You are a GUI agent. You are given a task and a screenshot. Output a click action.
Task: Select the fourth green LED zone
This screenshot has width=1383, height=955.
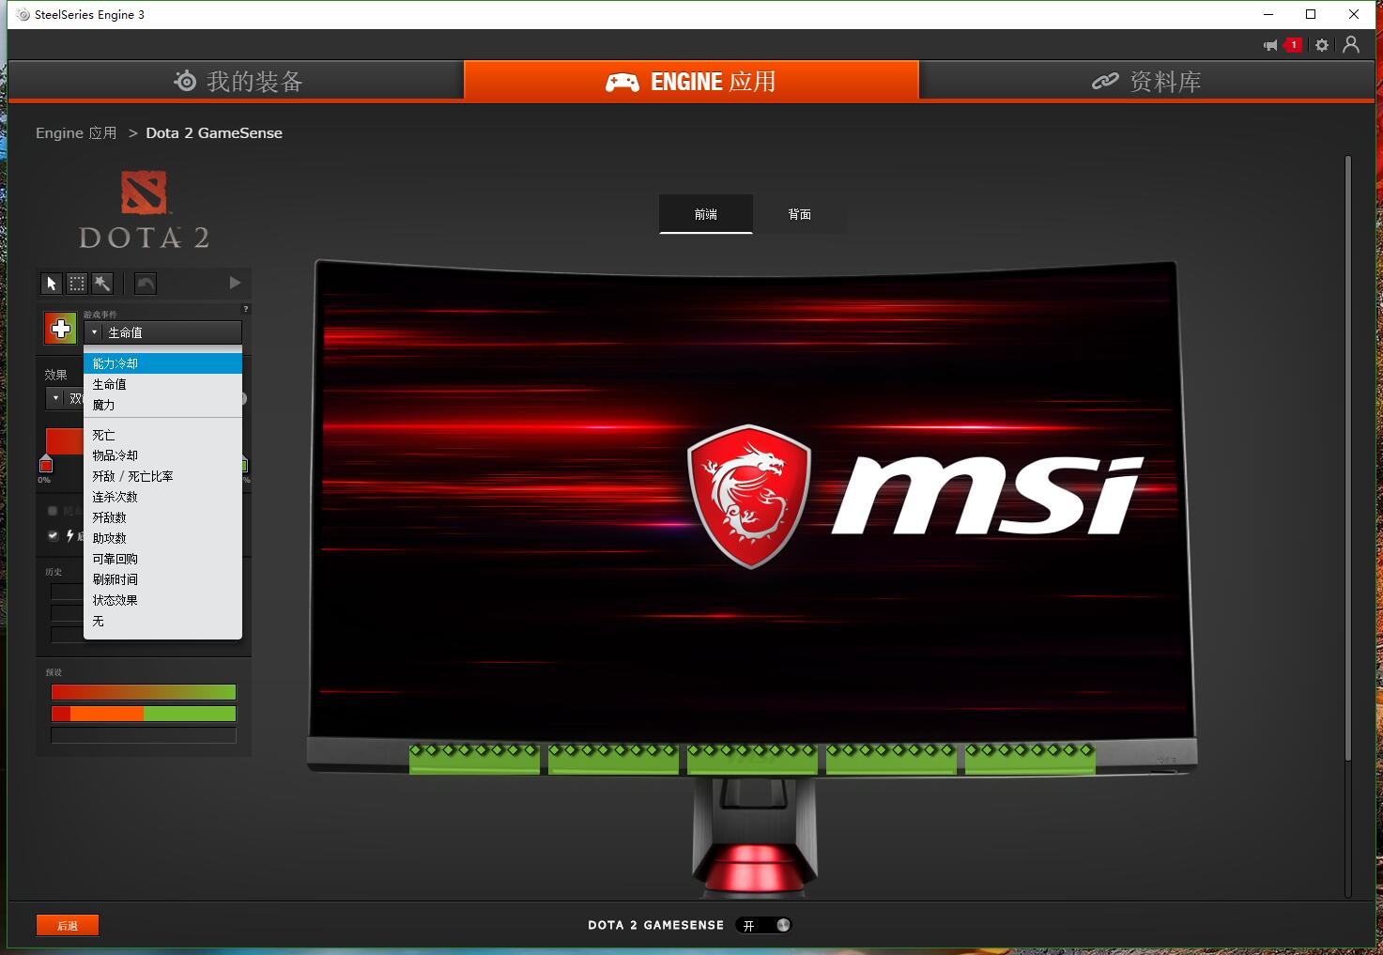tap(891, 759)
